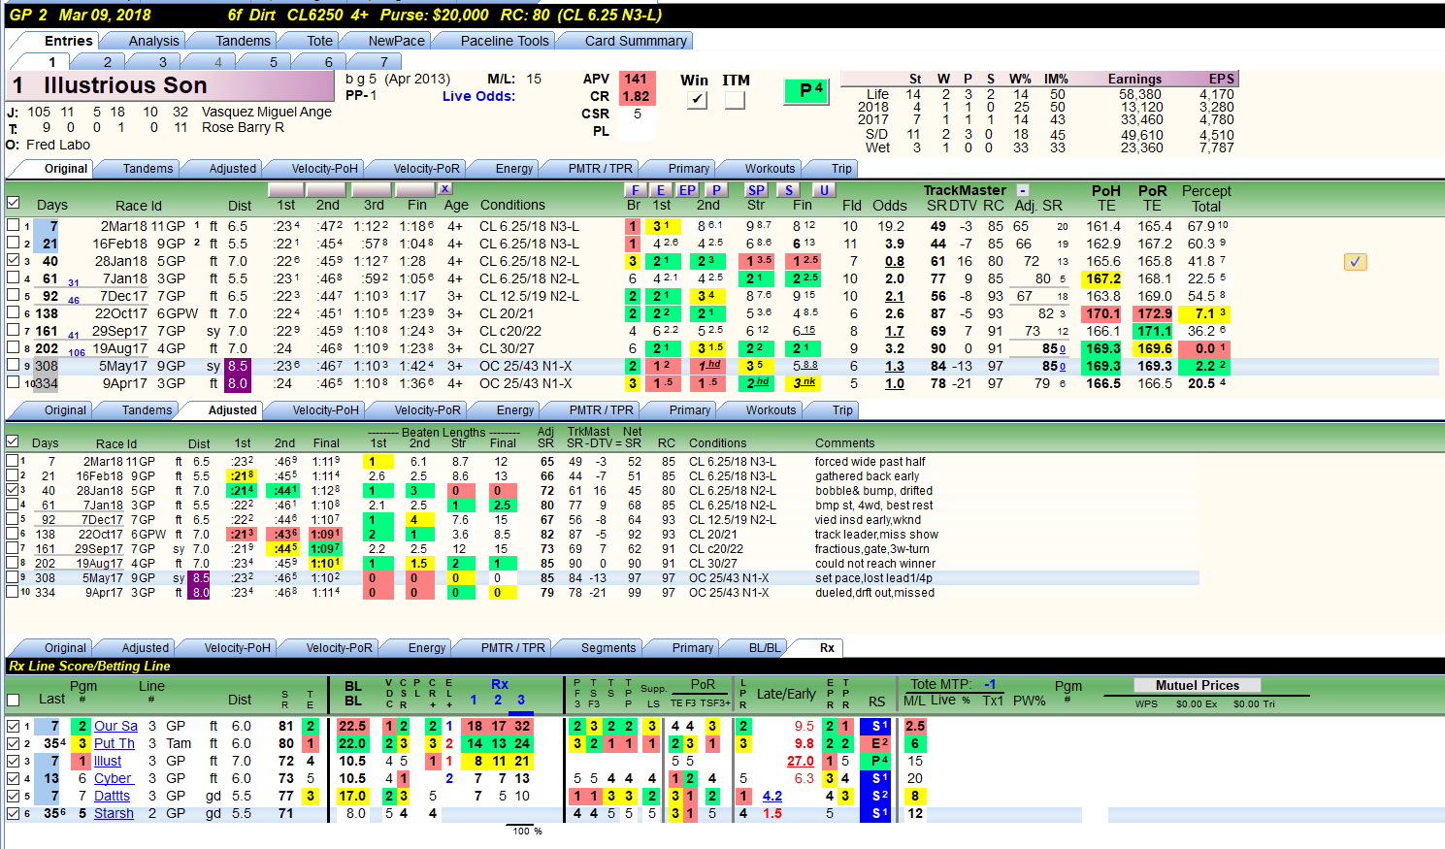Click the F pace-filter button above Br column
The width and height of the screenshot is (1445, 849).
point(635,190)
